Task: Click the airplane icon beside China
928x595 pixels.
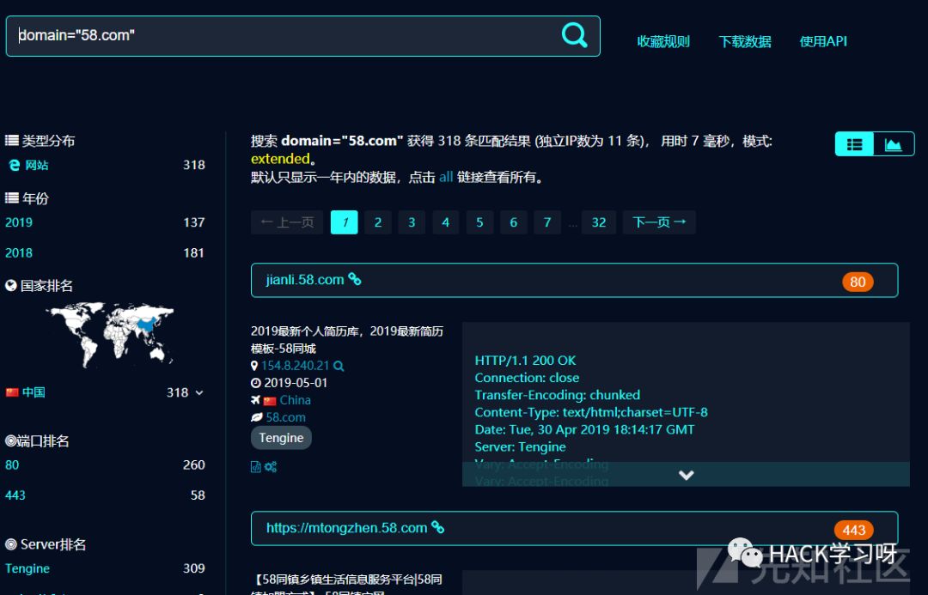Action: [256, 400]
